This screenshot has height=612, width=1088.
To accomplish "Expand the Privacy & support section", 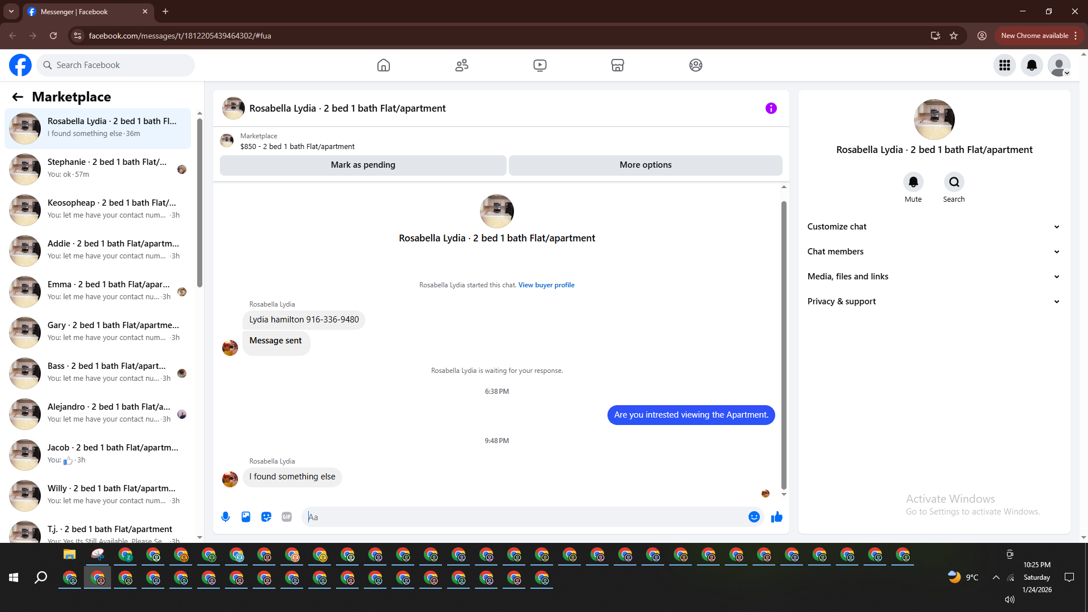I will point(933,301).
